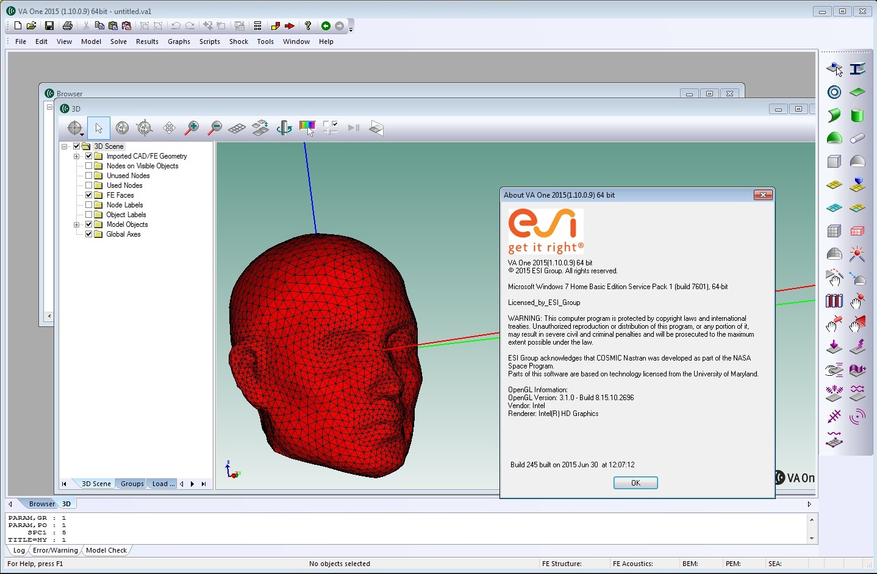Click the zoom out magnifier icon
This screenshot has width=877, height=574.
tap(215, 128)
